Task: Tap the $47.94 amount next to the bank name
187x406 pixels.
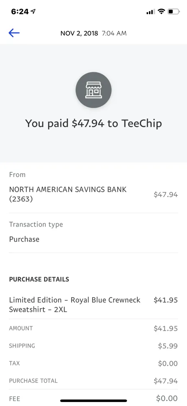Action: 166,194
